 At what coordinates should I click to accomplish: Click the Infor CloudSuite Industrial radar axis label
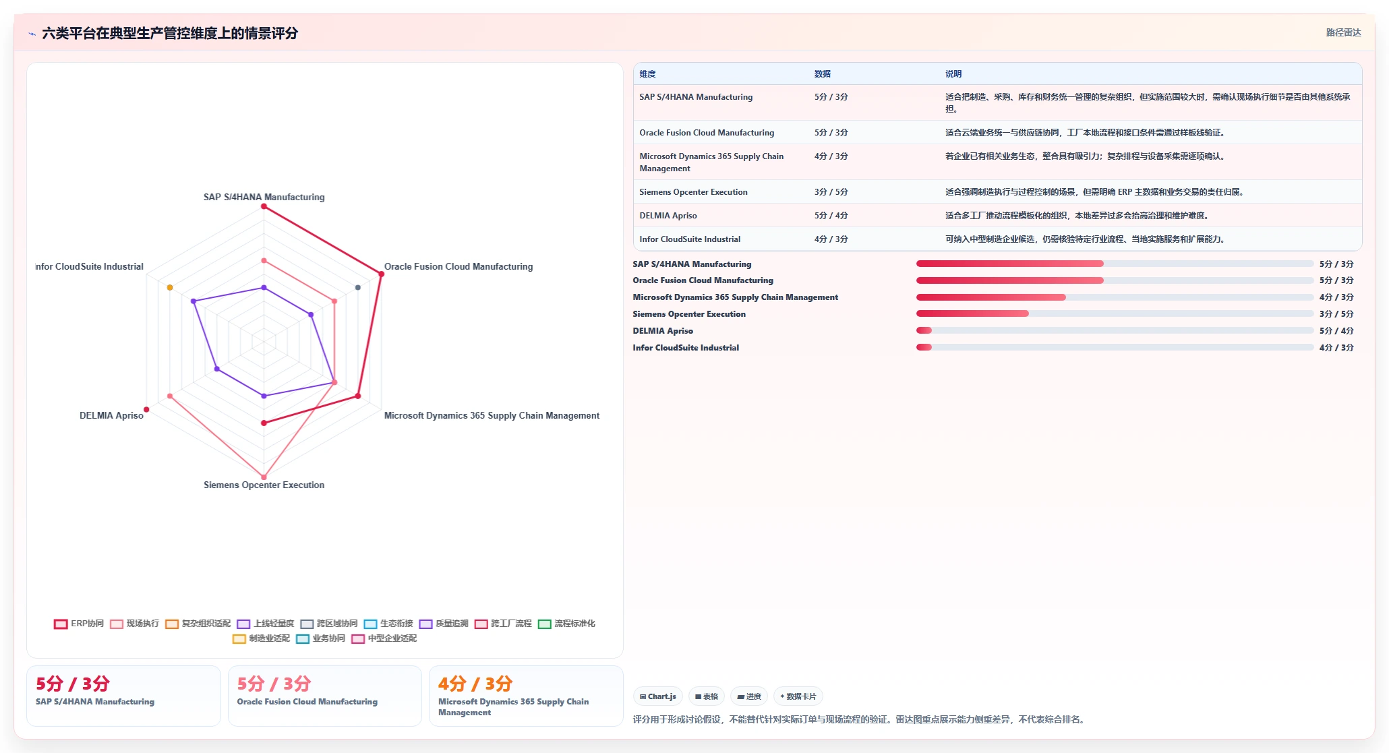pos(90,266)
